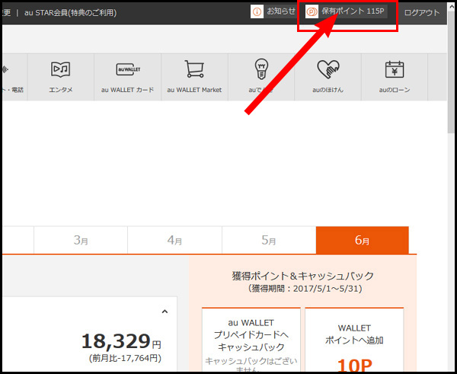Open au WALLET カード menu label
The height and width of the screenshot is (374, 457).
click(127, 90)
